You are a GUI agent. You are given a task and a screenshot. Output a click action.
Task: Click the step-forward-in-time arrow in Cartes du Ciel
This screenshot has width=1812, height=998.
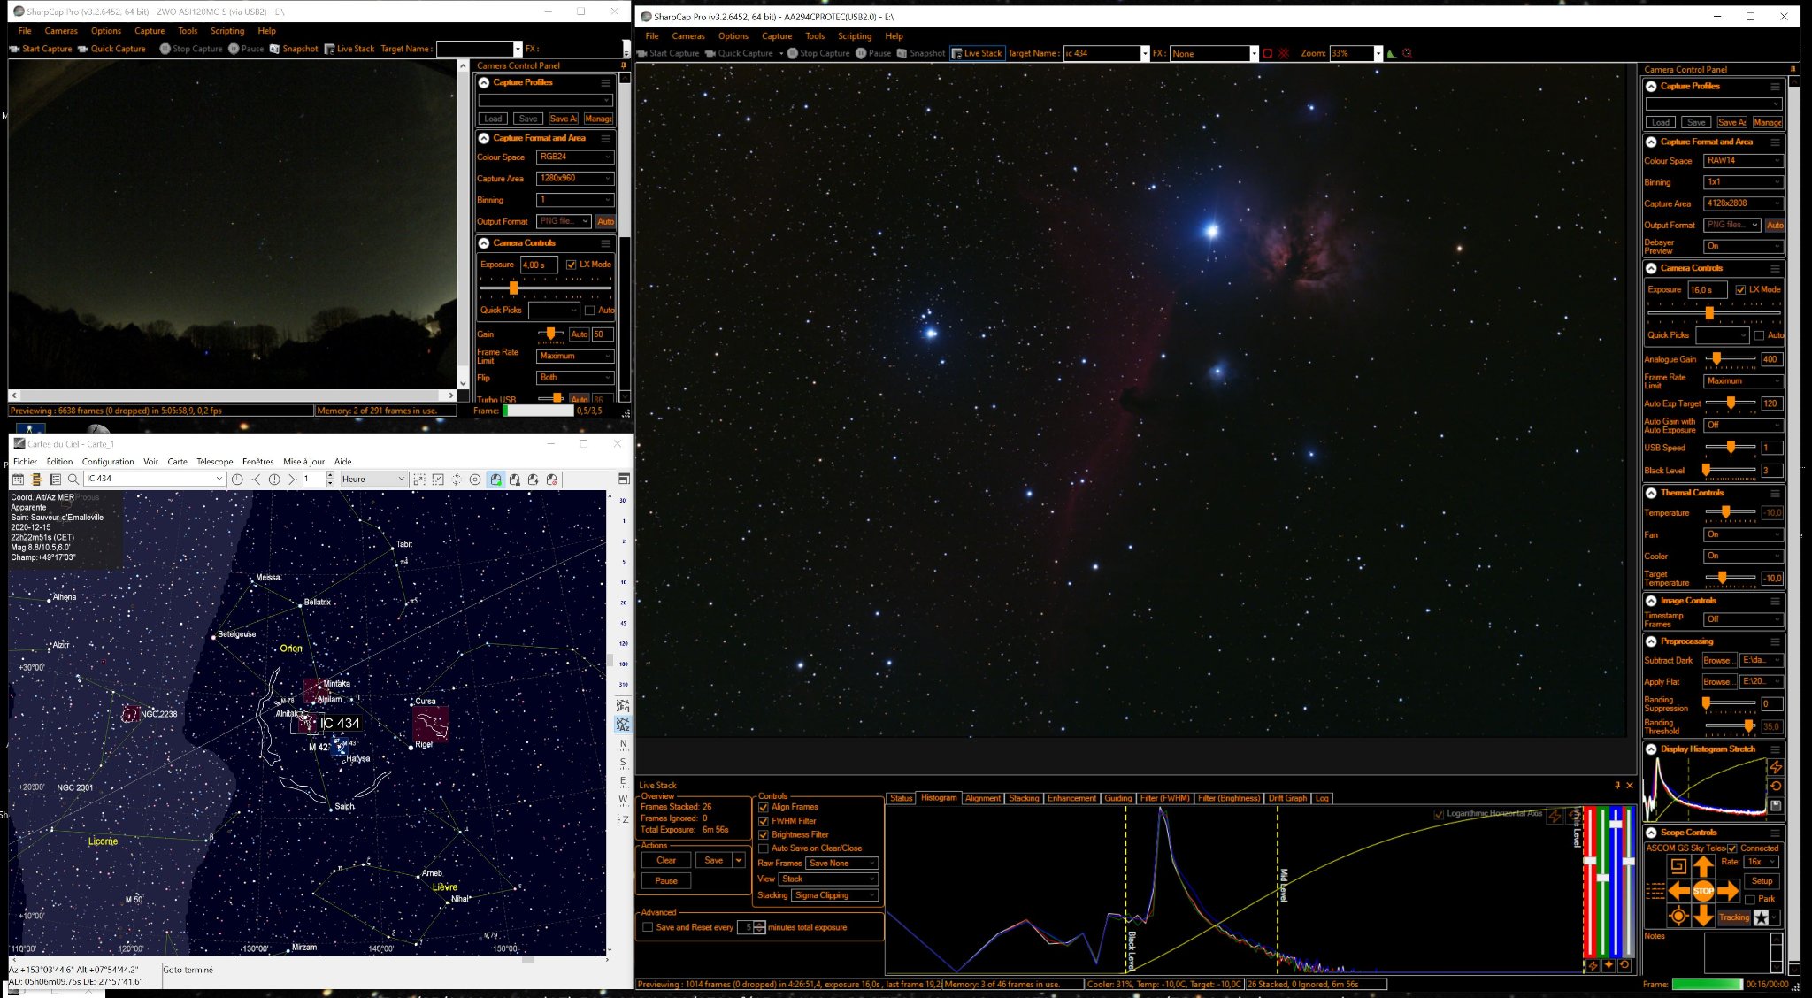pos(293,479)
